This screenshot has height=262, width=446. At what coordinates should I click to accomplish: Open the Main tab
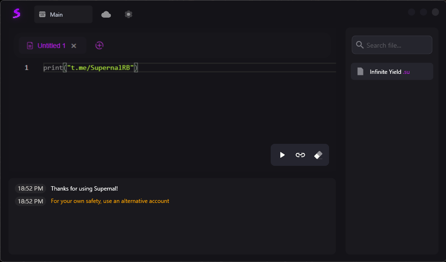point(63,14)
